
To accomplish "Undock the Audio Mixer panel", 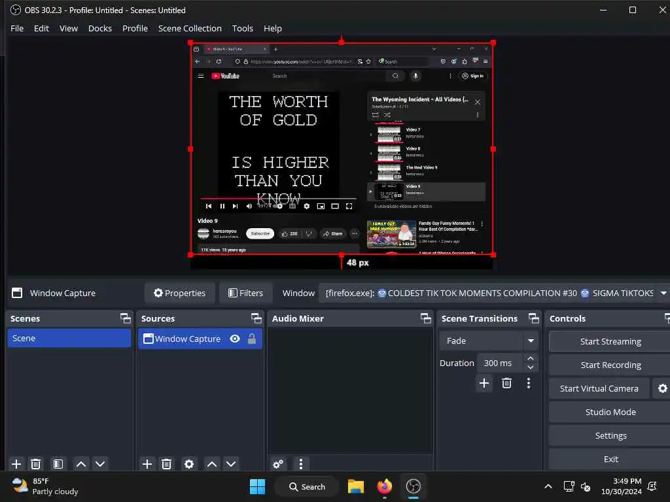I will point(425,318).
